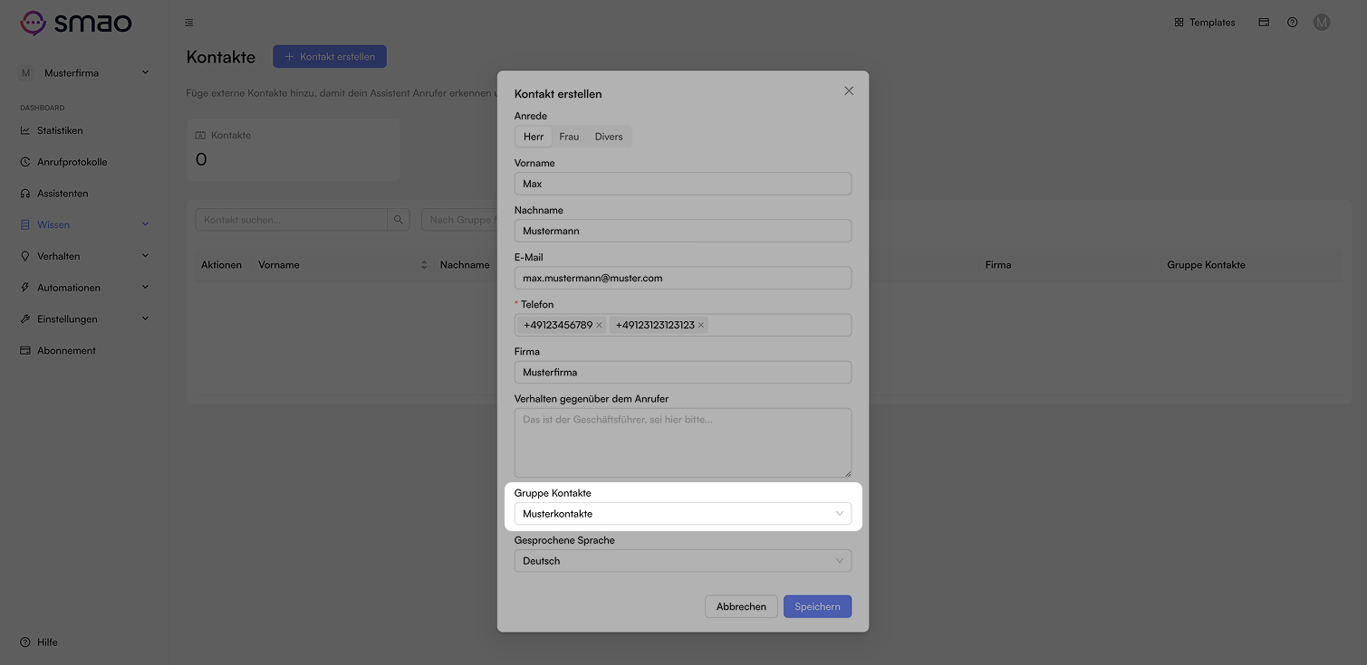Collapse the Wissen menu chevron
1367x665 pixels.
[145, 224]
